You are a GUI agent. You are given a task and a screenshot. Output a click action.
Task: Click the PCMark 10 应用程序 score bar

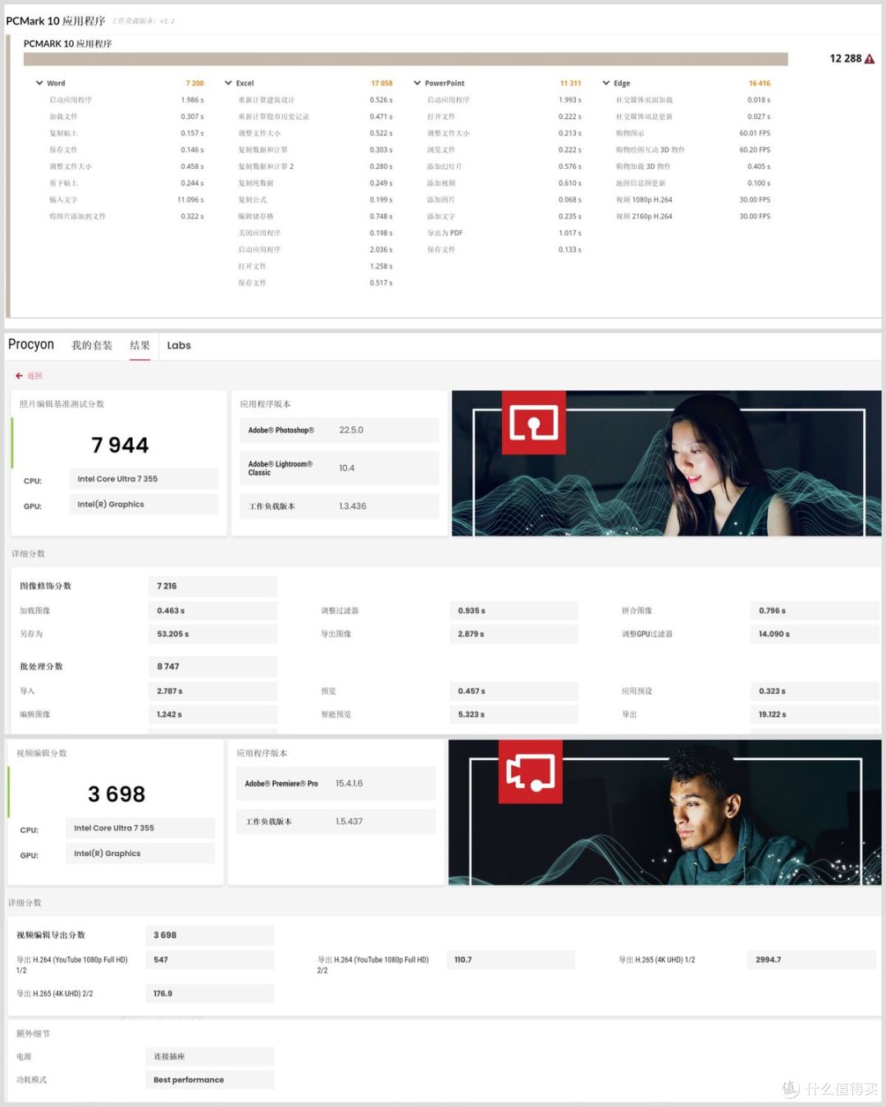tap(406, 59)
